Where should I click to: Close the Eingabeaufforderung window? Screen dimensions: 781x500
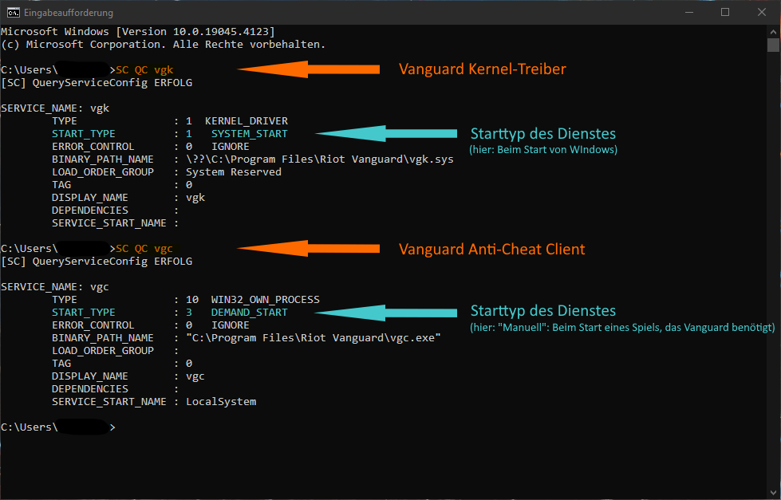click(762, 13)
